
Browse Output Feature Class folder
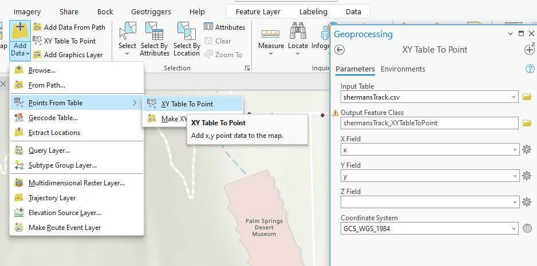pos(527,123)
